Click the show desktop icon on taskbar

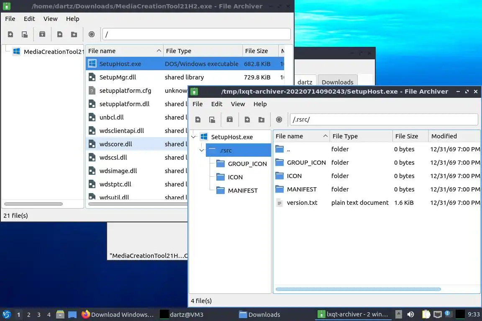click(72, 314)
